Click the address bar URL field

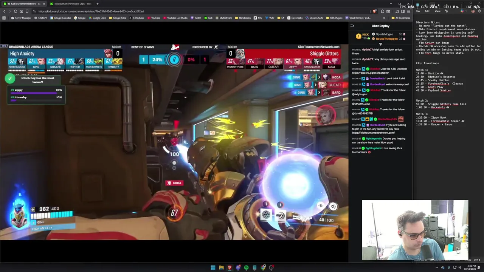click(x=200, y=11)
